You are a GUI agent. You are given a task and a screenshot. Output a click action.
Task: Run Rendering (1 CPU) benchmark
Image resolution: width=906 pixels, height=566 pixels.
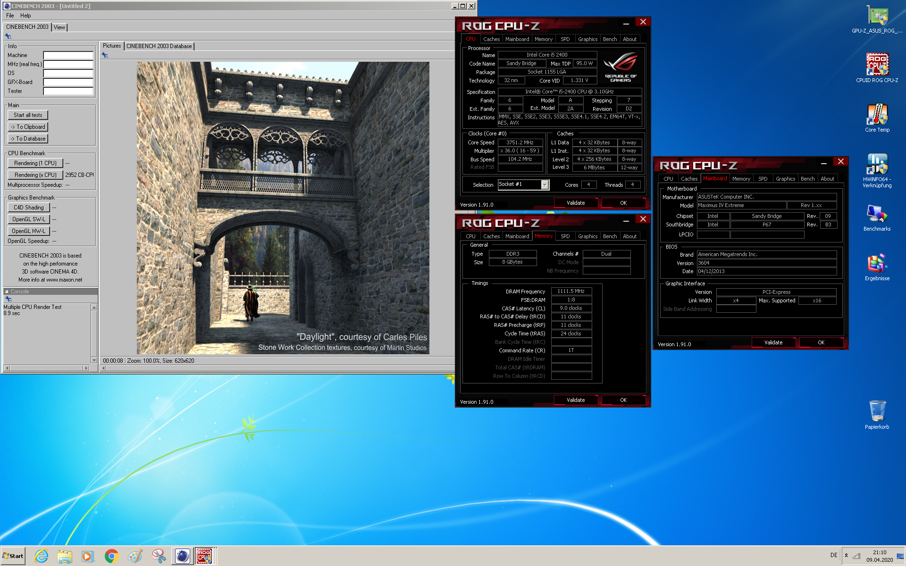coord(35,163)
